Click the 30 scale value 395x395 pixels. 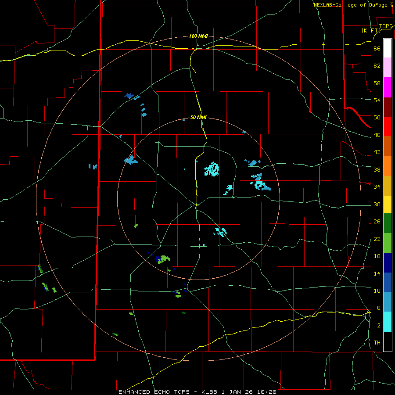pyautogui.click(x=377, y=204)
